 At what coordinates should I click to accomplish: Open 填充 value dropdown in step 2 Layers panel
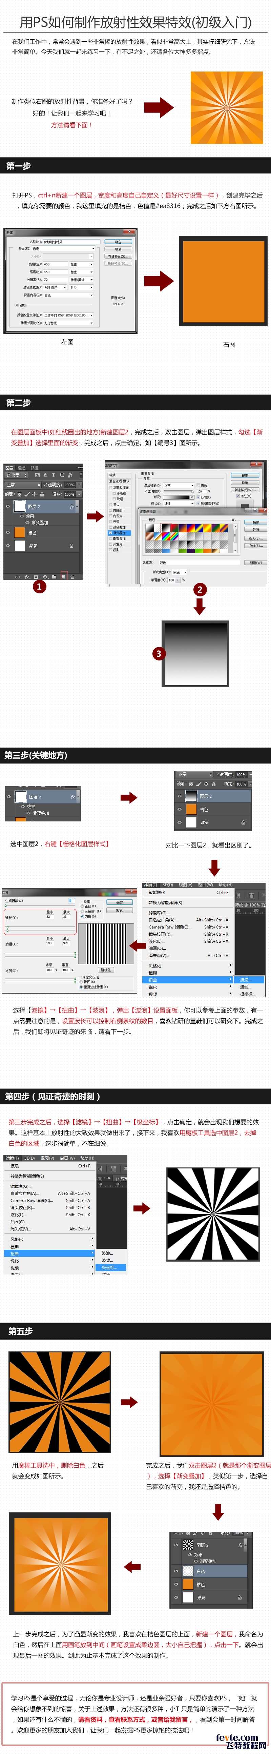(x=80, y=494)
